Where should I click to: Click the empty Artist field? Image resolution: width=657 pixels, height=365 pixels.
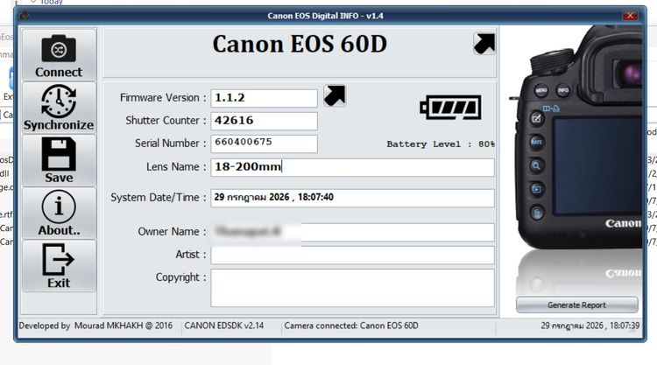[x=352, y=255]
